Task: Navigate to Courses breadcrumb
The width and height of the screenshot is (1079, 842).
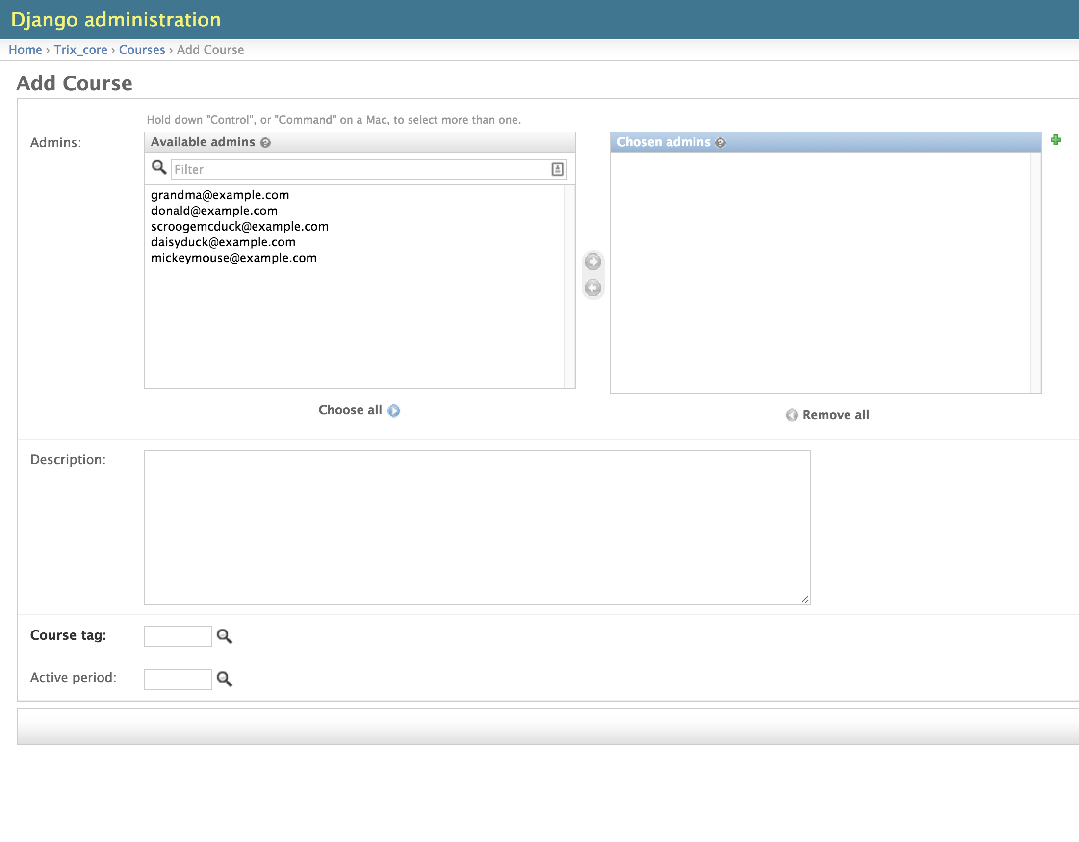Action: click(142, 50)
